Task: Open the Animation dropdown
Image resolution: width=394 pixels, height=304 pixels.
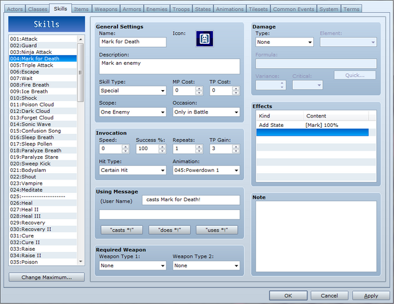Action: [x=206, y=170]
